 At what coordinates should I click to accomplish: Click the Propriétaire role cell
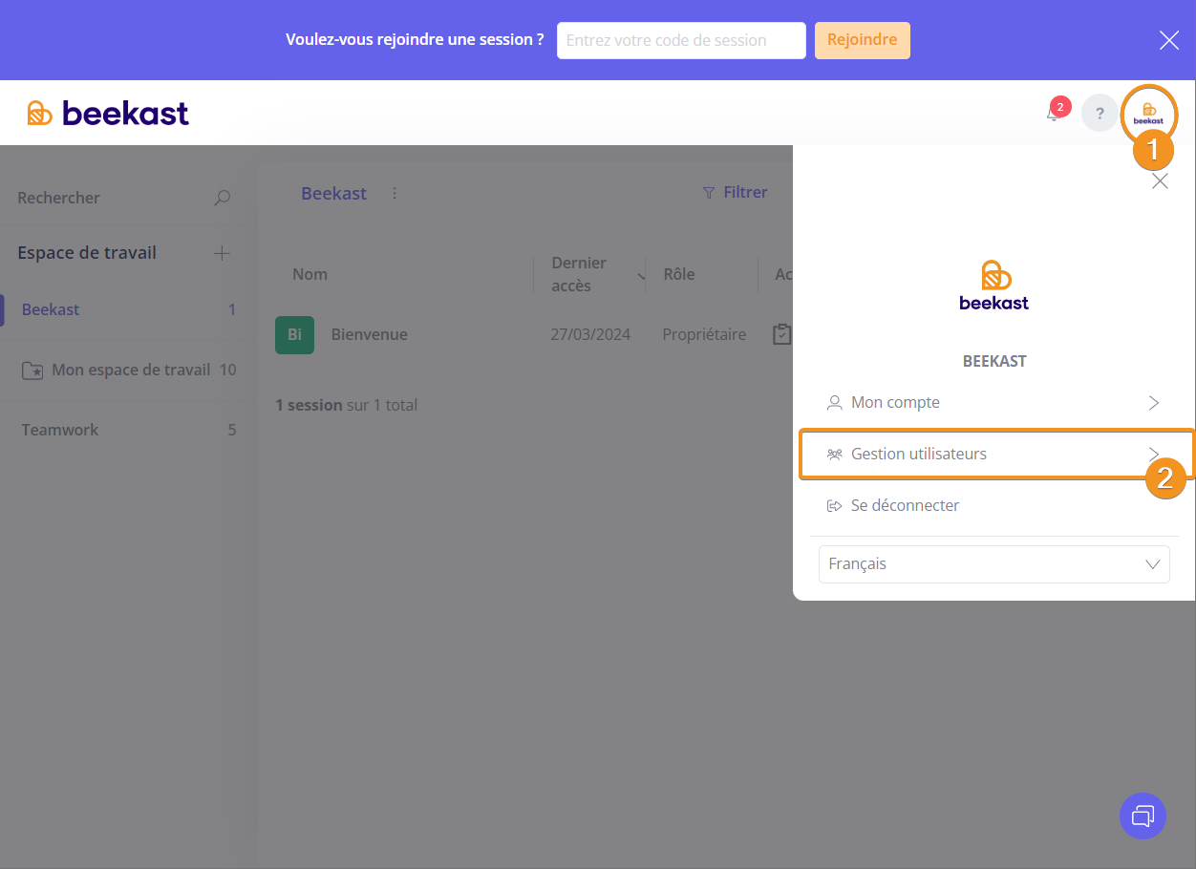click(704, 334)
